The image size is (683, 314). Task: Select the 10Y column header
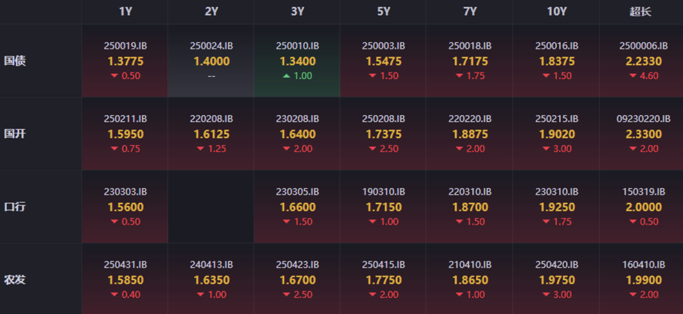pos(556,11)
